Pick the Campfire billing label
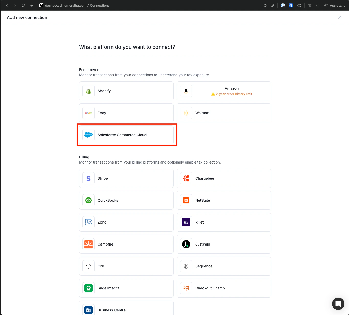This screenshot has width=349, height=315. tap(106, 244)
